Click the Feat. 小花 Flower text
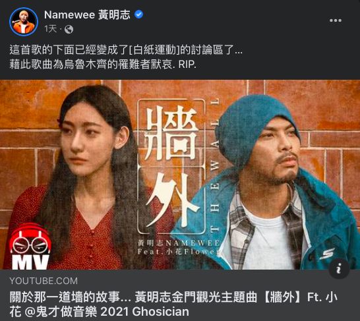 178,252
